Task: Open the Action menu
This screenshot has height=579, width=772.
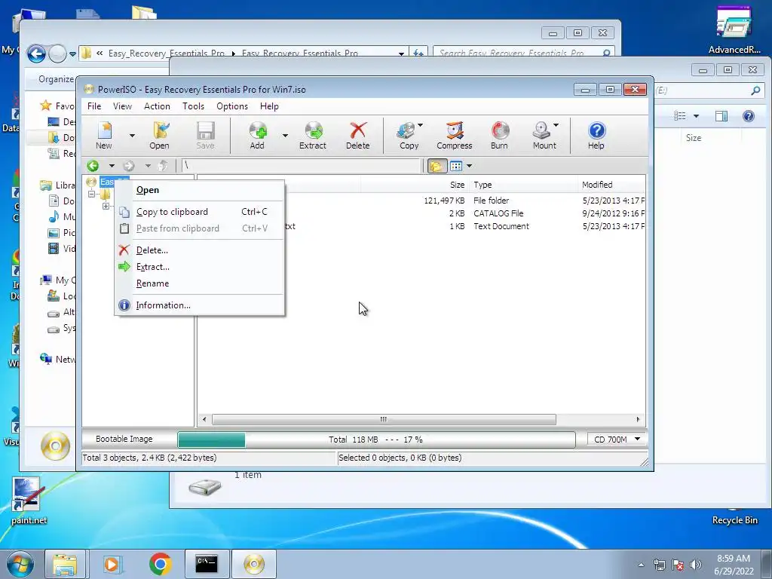Action: tap(157, 106)
